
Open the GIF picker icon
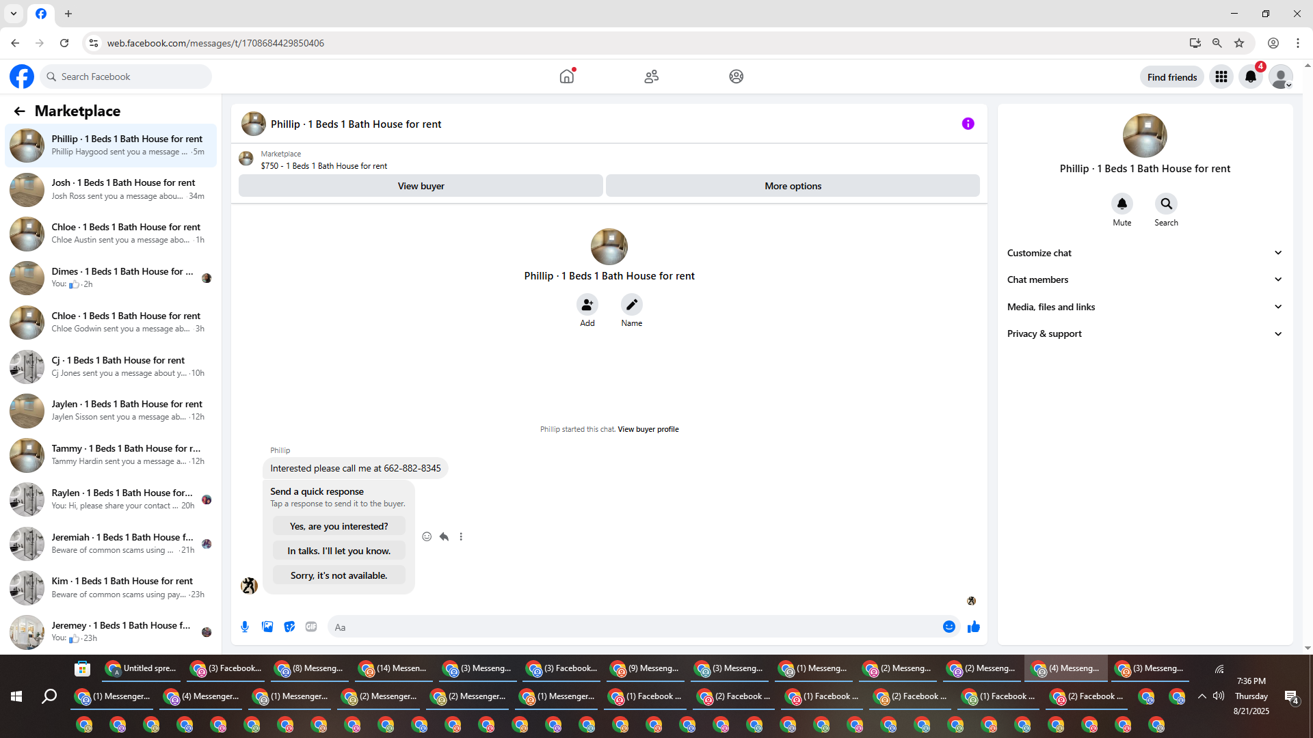point(311,627)
